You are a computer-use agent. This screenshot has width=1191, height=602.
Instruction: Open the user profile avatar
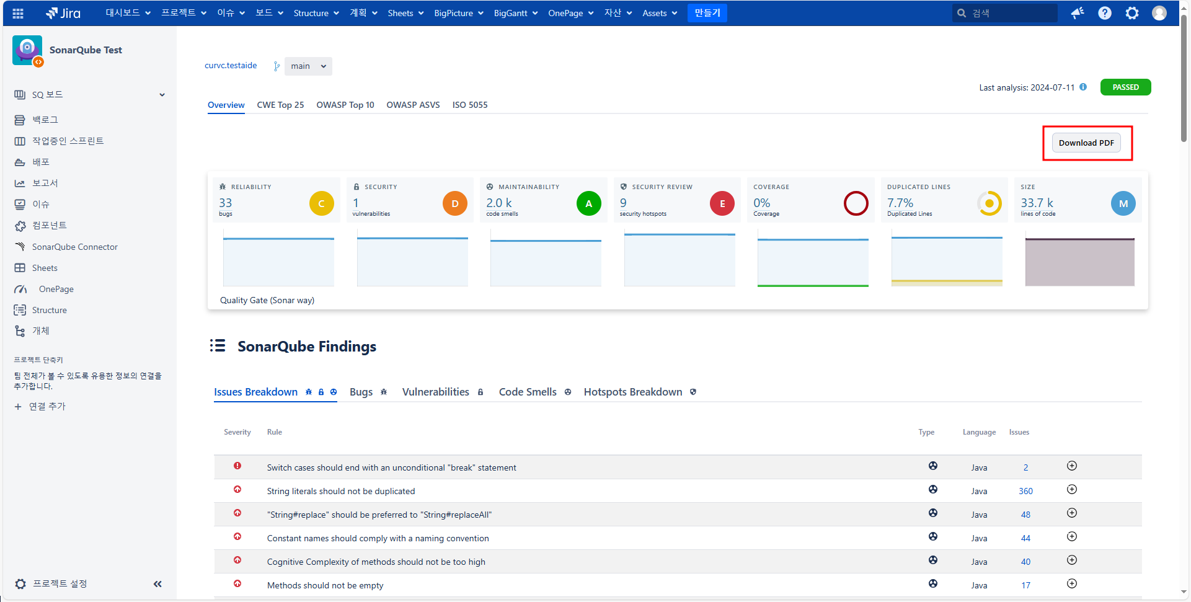pos(1159,13)
